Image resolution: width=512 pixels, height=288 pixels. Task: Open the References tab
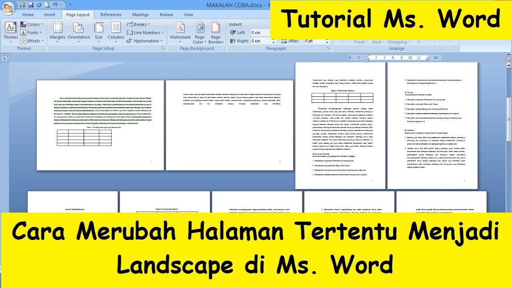pyautogui.click(x=111, y=15)
